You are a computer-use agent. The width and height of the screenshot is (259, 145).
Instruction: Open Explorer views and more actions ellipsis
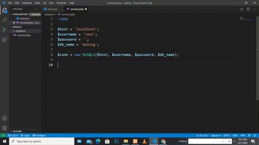coord(36,9)
